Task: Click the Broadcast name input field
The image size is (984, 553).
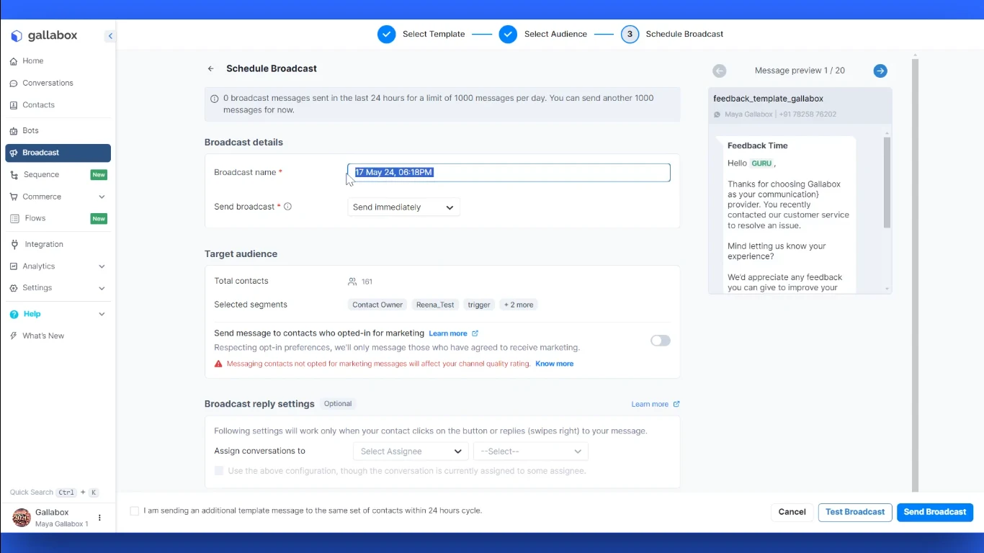Action: pyautogui.click(x=508, y=172)
